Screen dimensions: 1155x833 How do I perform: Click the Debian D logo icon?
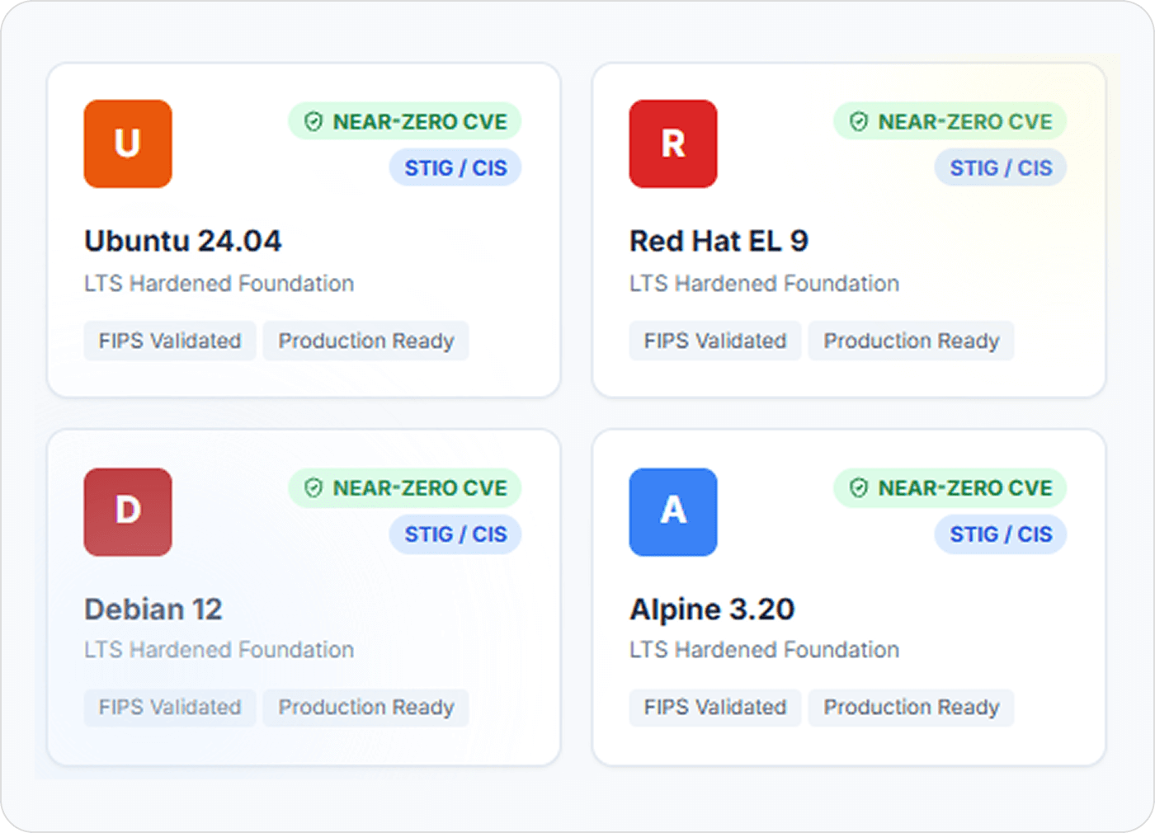tap(128, 511)
